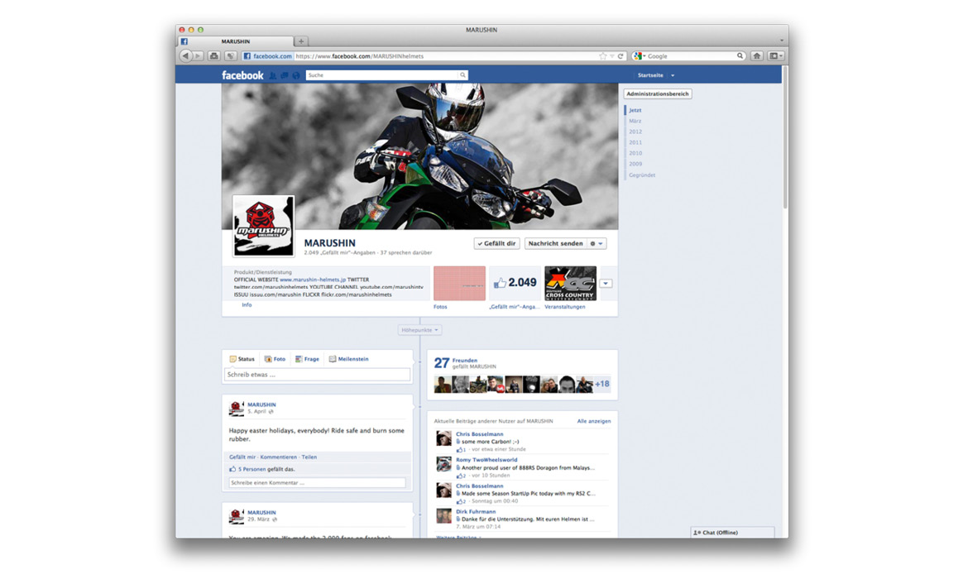Click +18 more friends link
Screen dimensions: 963x579
pyautogui.click(x=602, y=385)
